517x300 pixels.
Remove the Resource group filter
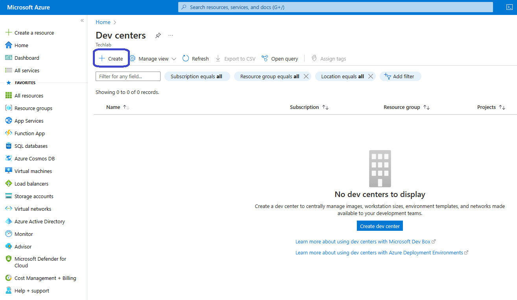click(x=306, y=76)
